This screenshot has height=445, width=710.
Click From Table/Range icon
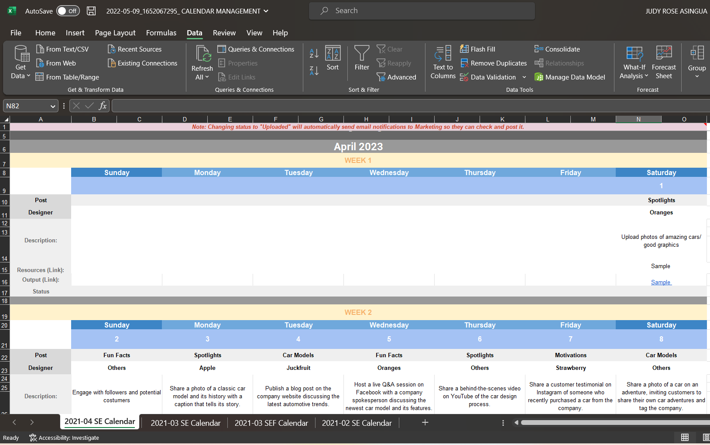point(40,77)
